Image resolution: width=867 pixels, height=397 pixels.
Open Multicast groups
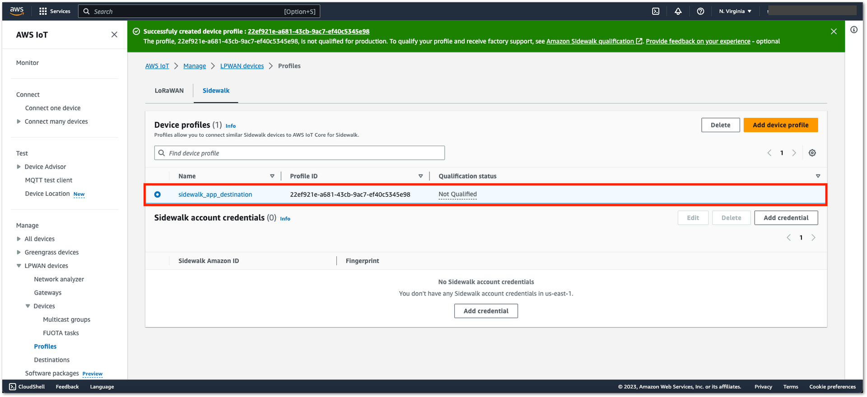pyautogui.click(x=67, y=319)
